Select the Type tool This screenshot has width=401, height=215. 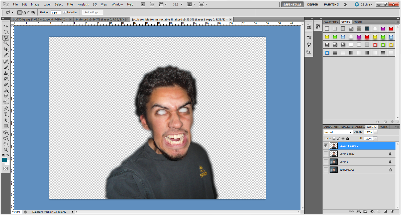click(6, 114)
